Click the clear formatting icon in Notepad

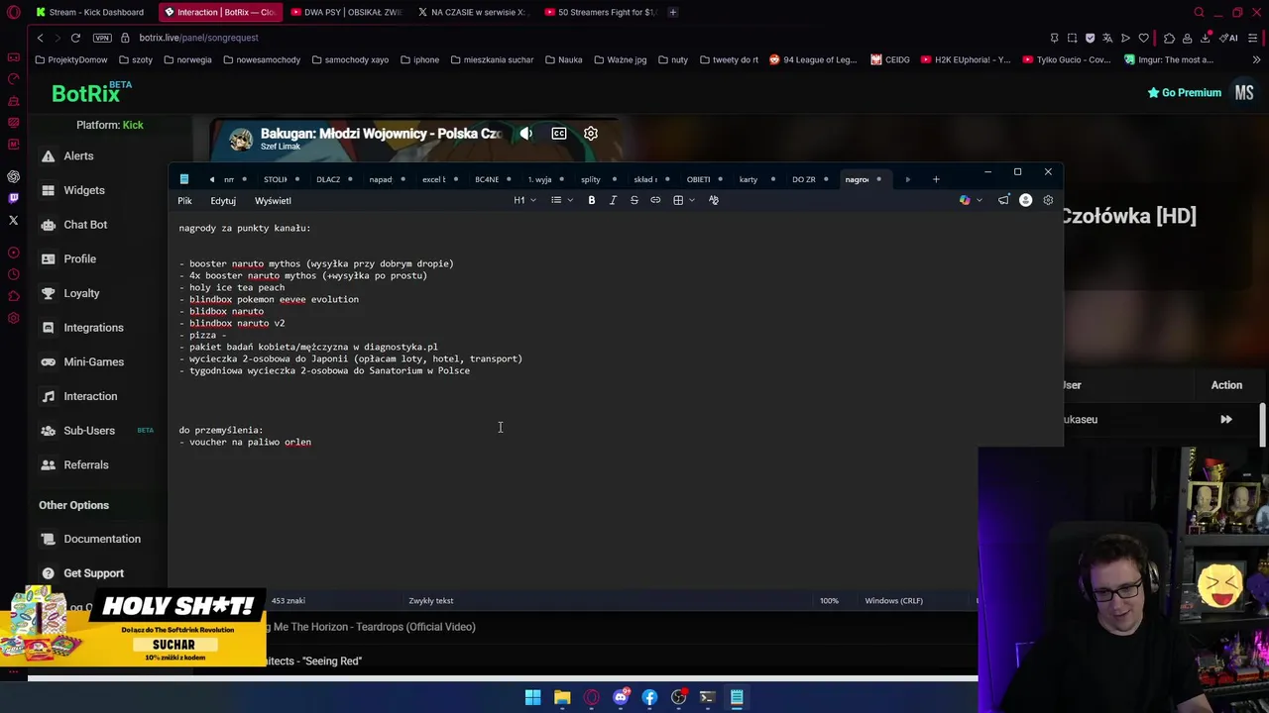point(714,200)
